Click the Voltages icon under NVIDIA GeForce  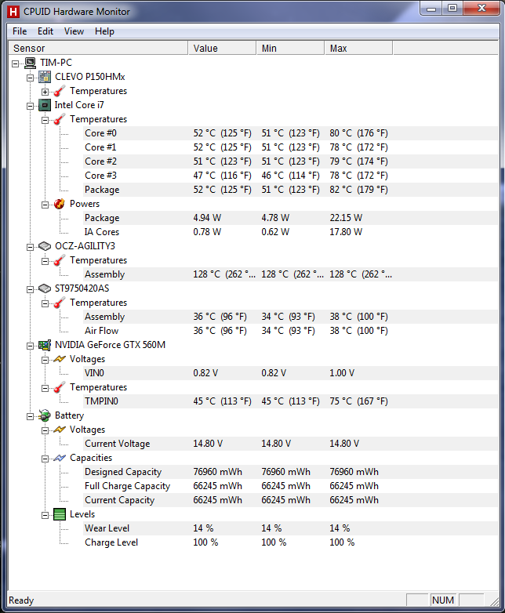tap(60, 359)
